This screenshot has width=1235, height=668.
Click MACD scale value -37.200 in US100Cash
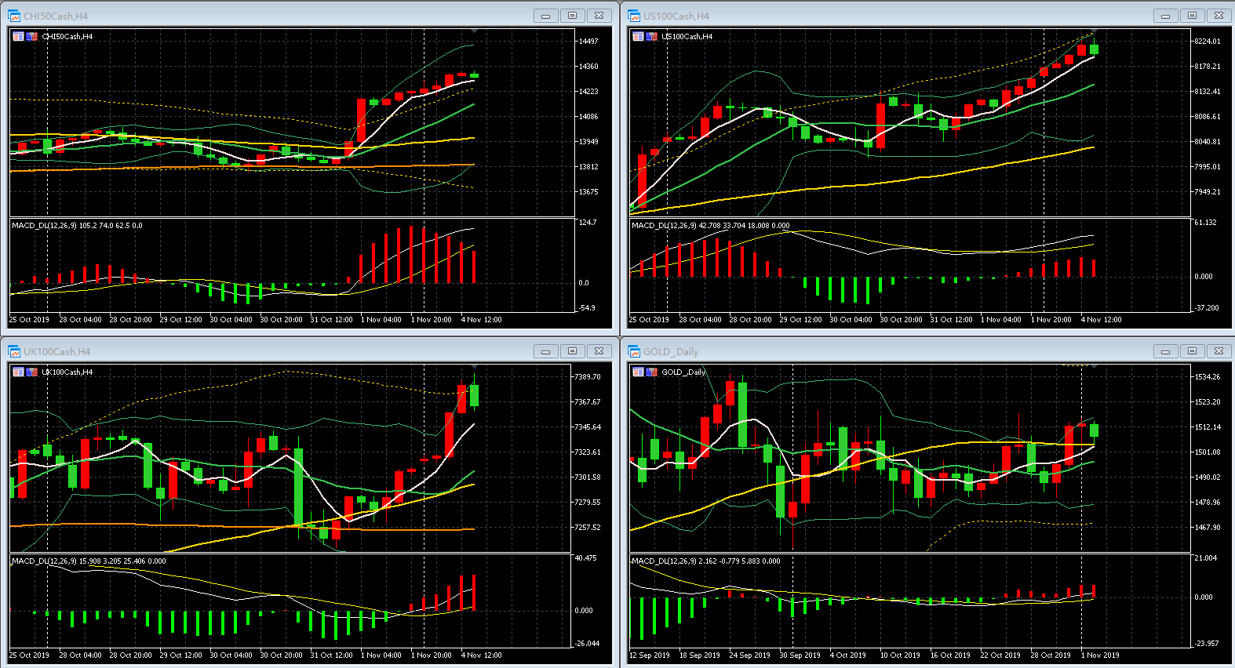(1207, 307)
